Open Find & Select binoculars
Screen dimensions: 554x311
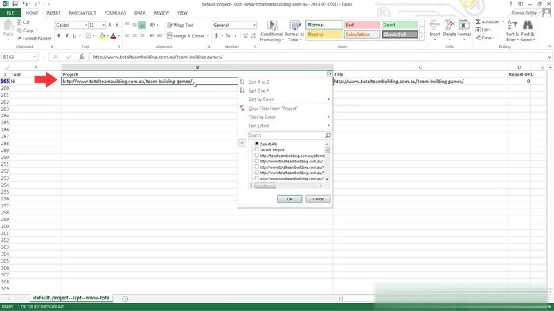tap(528, 31)
